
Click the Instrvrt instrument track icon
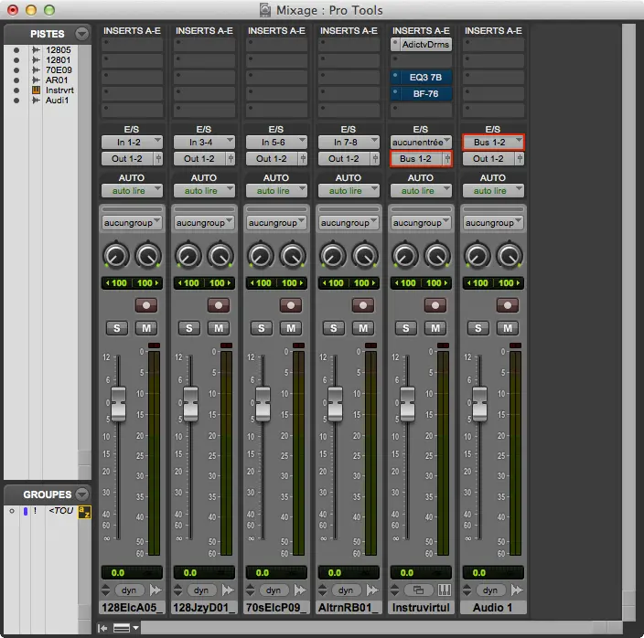click(x=37, y=90)
